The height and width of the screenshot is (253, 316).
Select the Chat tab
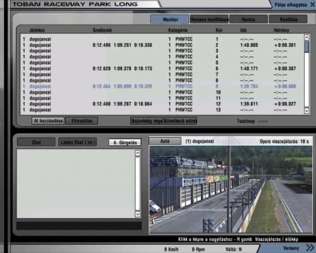pyautogui.click(x=36, y=142)
